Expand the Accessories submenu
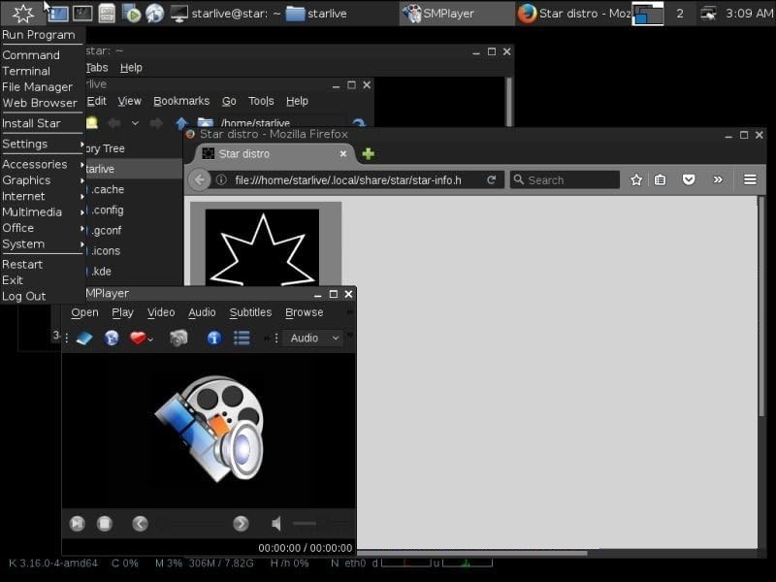 [43, 164]
